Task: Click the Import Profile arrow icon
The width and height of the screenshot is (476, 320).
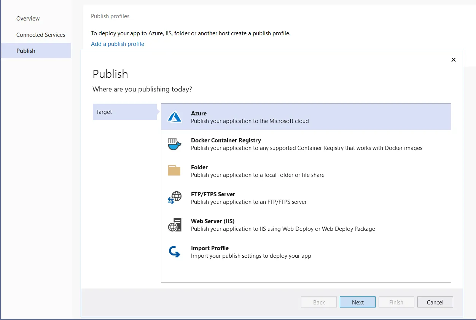Action: click(175, 251)
